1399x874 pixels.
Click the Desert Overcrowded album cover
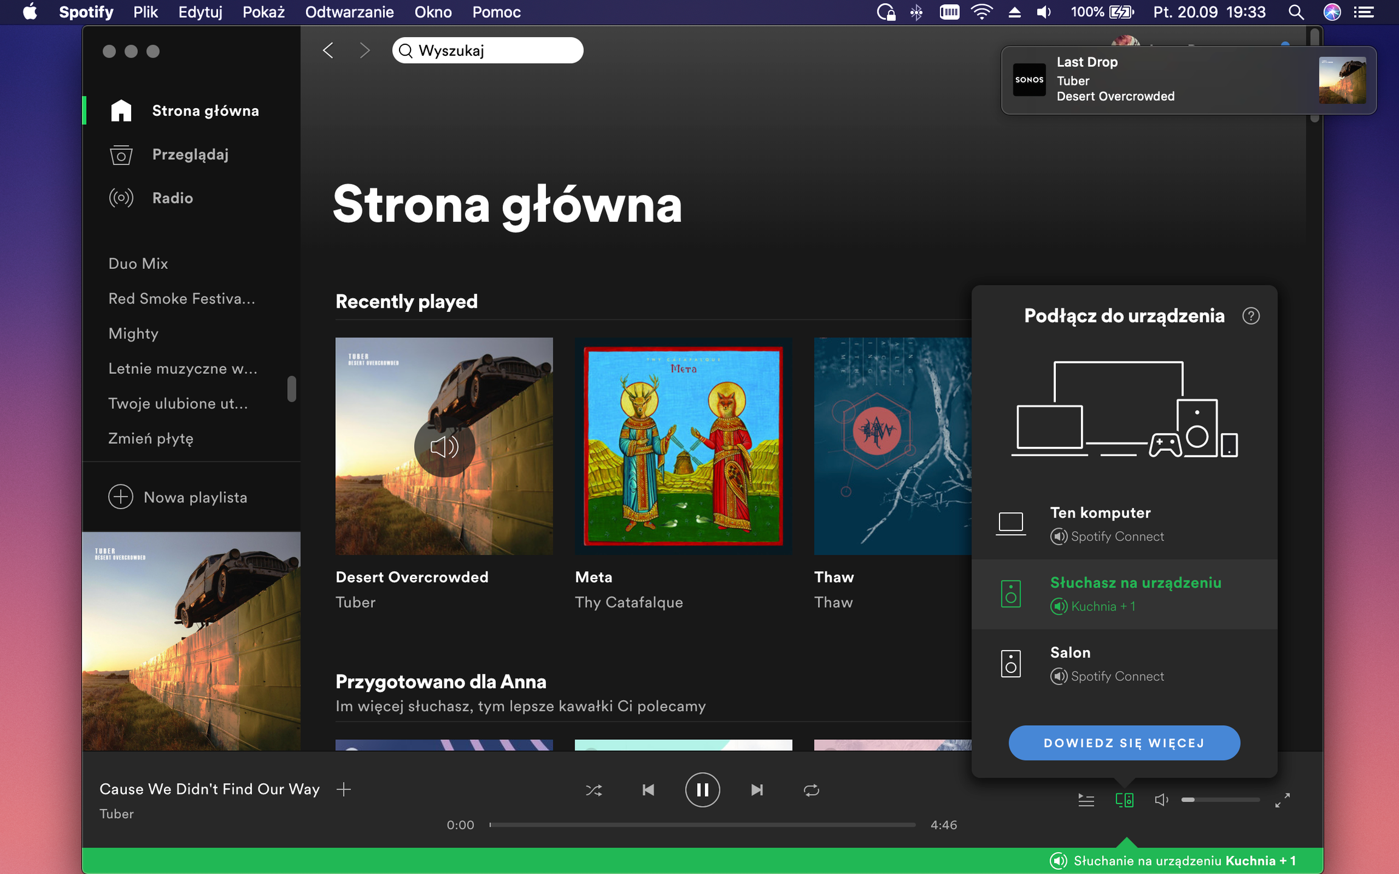pos(444,446)
